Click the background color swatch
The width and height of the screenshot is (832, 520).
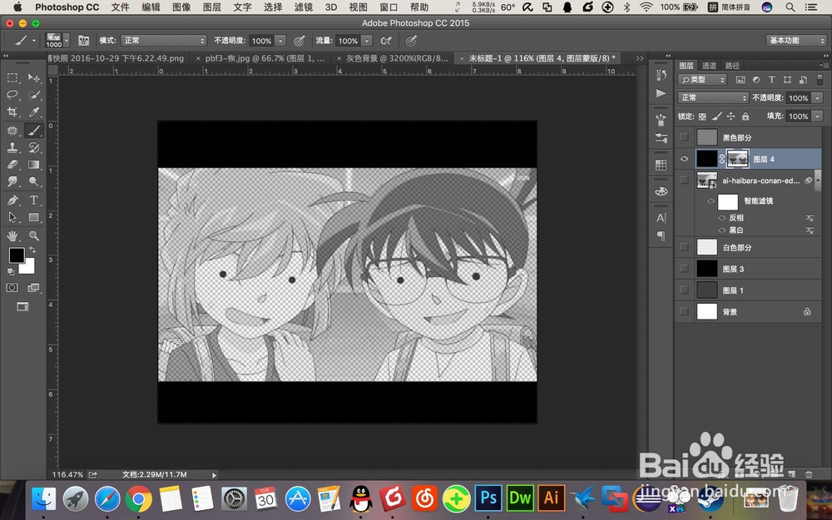coord(28,267)
